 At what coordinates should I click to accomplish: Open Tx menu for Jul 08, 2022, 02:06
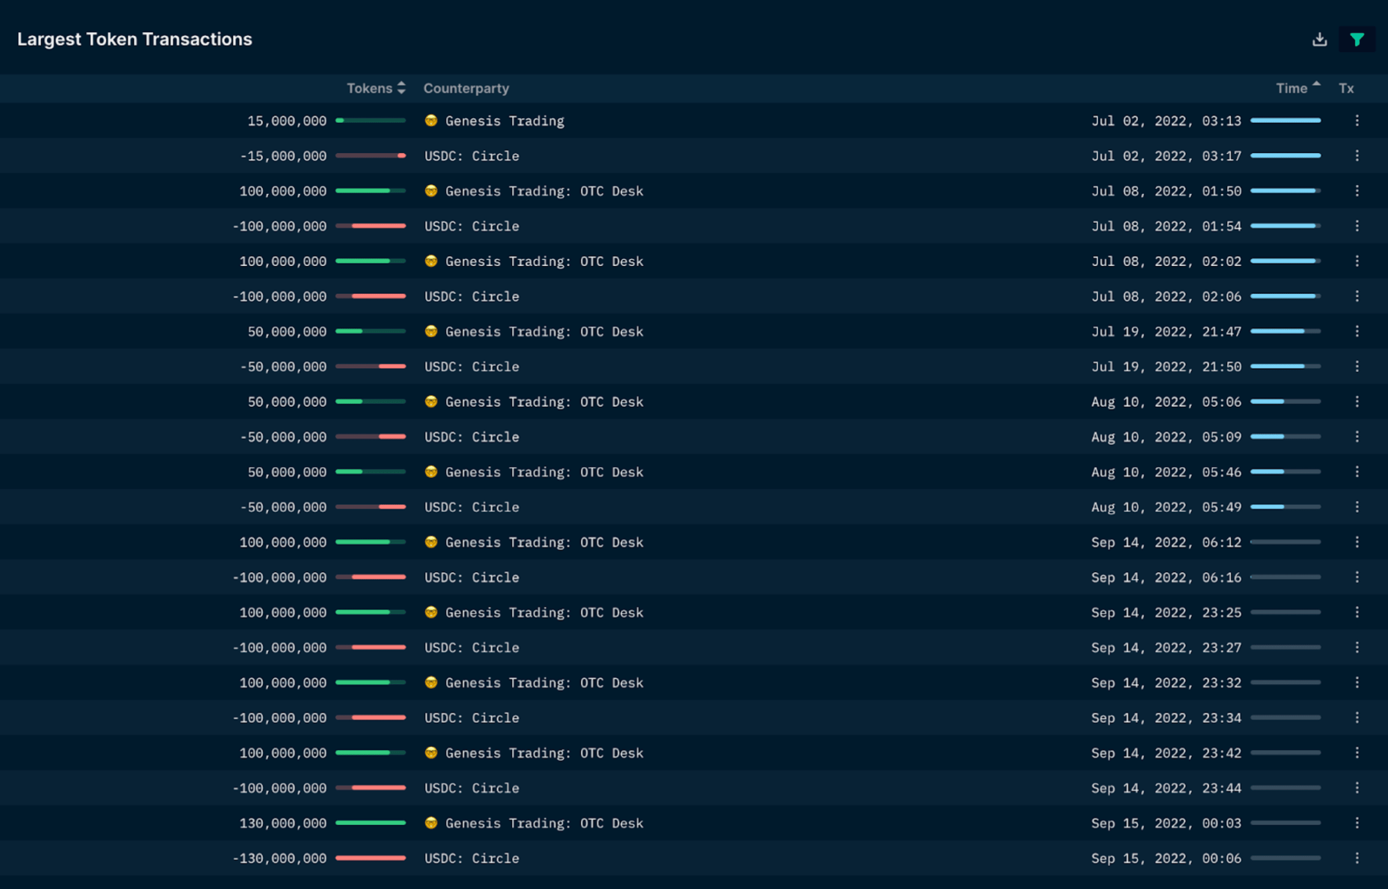[1357, 296]
